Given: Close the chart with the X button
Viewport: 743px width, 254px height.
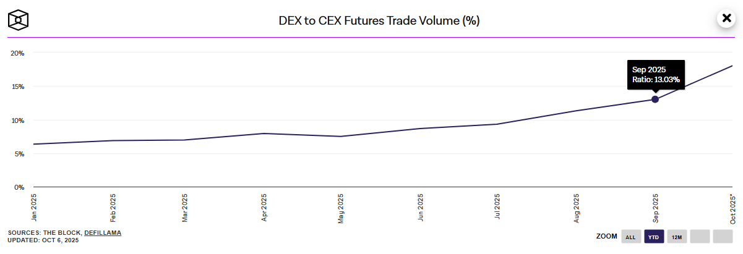Looking at the screenshot, I should [x=725, y=18].
